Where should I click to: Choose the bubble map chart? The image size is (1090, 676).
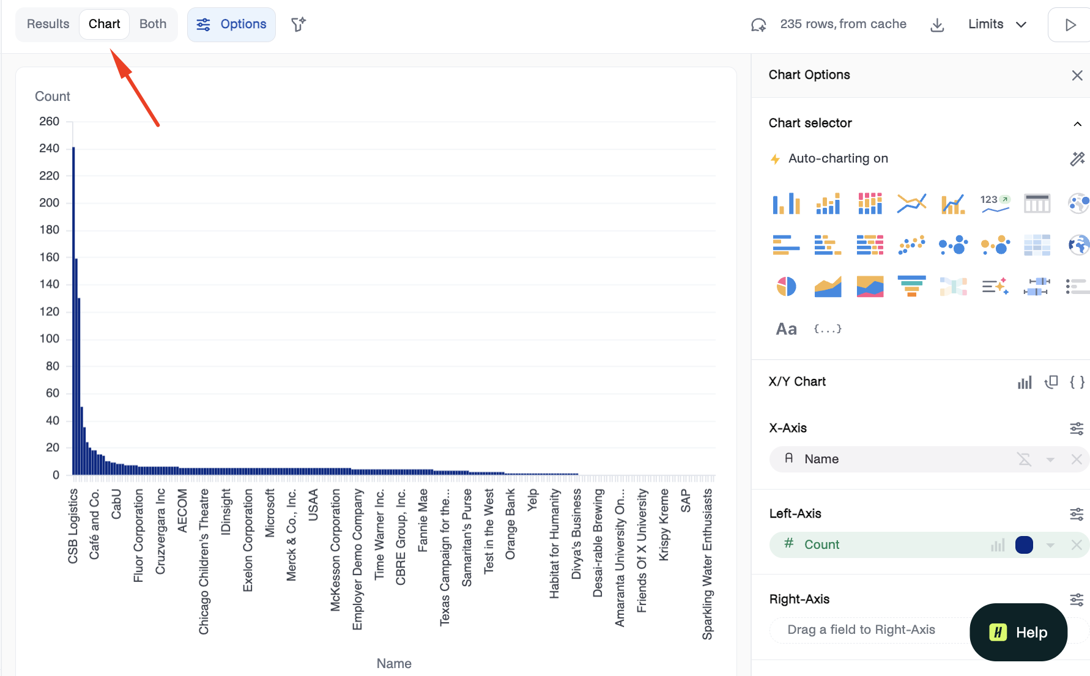click(1078, 203)
